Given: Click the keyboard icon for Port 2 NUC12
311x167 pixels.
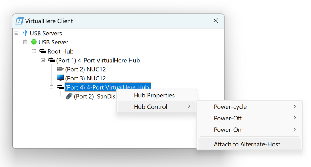Looking at the screenshot, I should tap(60, 69).
